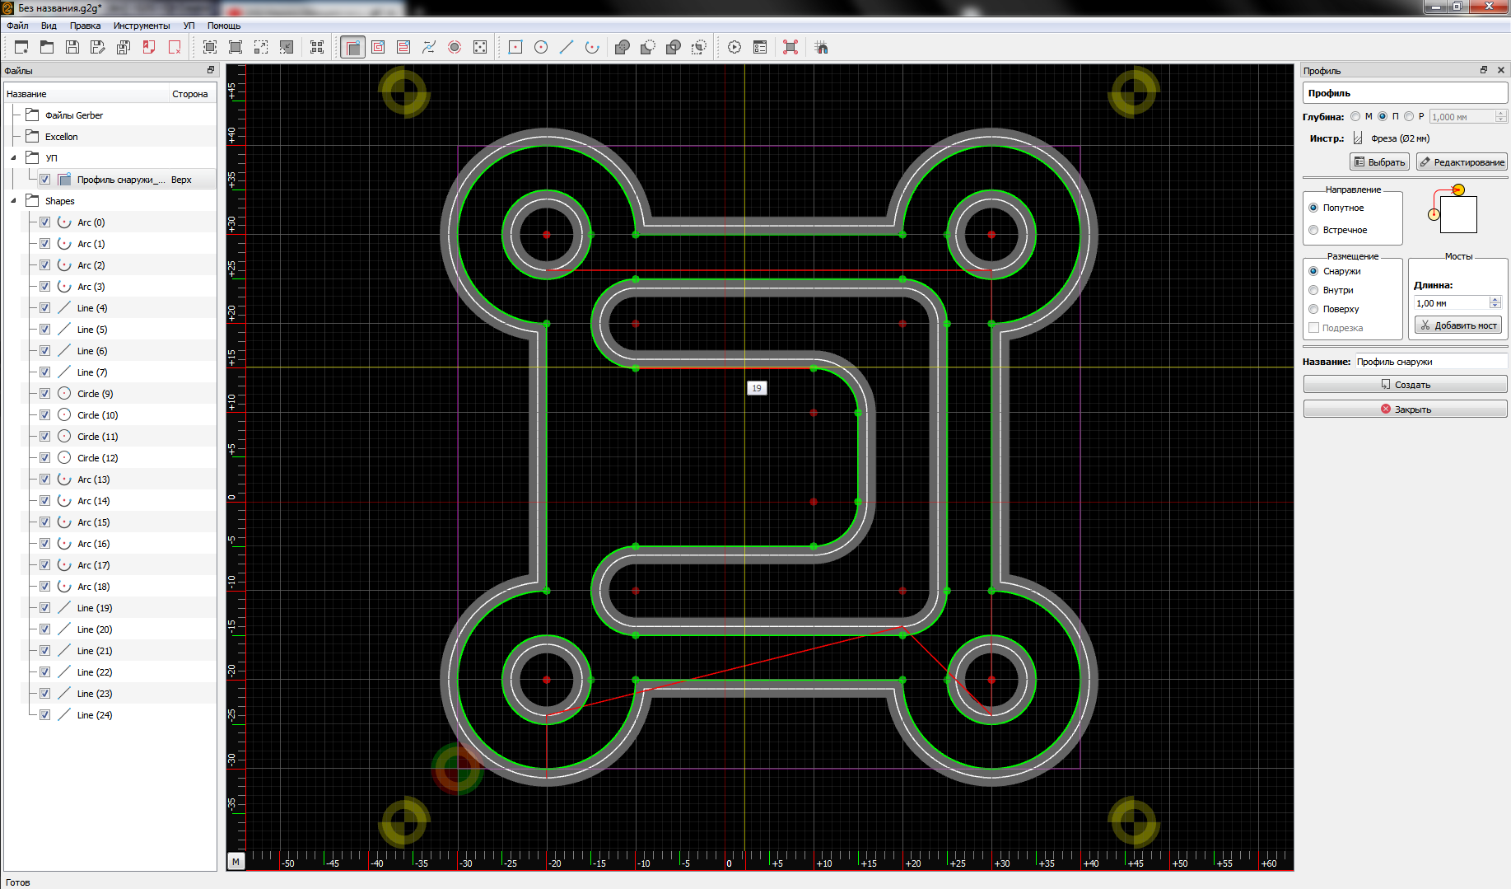This screenshot has width=1511, height=889.
Task: Collapse the УП tree node
Action: (x=13, y=158)
